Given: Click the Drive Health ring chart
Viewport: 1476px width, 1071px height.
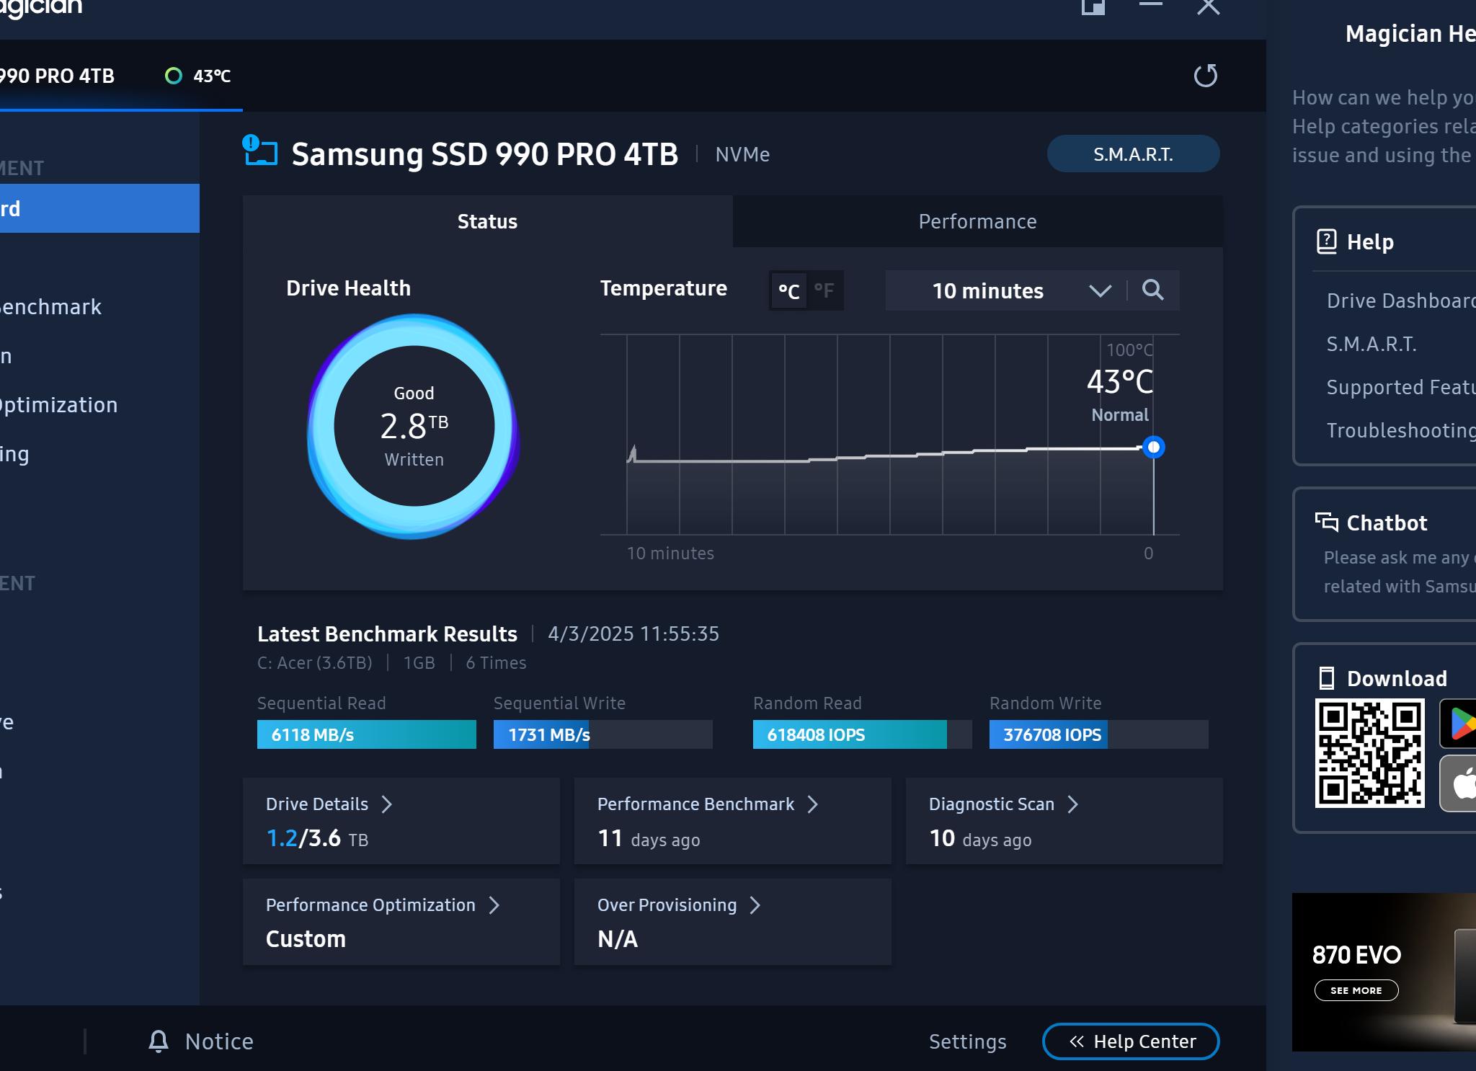Looking at the screenshot, I should [414, 427].
